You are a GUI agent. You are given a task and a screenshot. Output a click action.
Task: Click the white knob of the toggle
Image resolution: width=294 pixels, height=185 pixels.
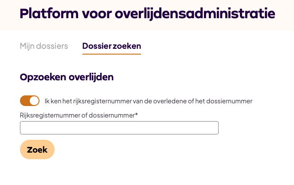point(34,101)
